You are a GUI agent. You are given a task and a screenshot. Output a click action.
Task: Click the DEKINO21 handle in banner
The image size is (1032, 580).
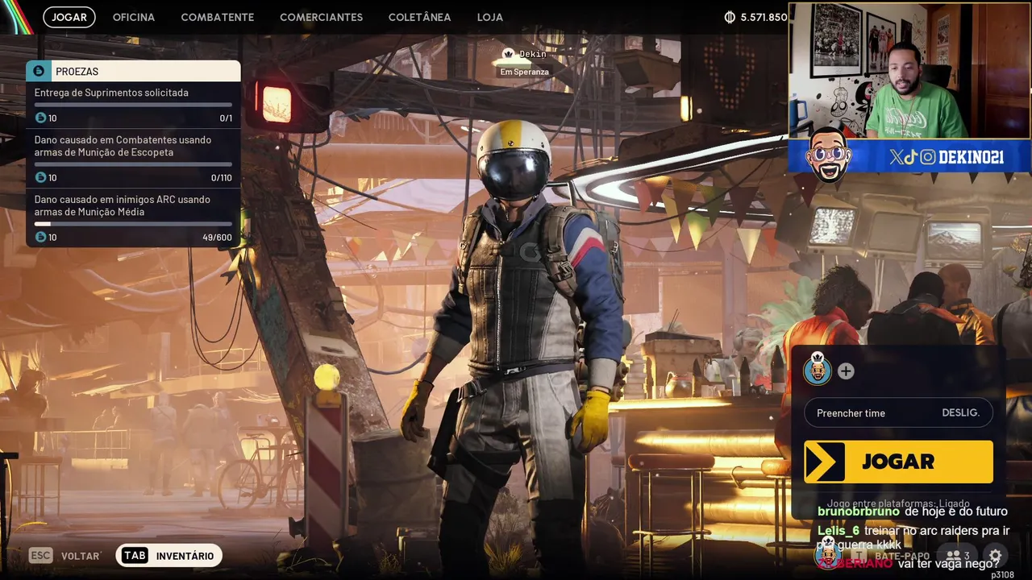[x=971, y=157]
